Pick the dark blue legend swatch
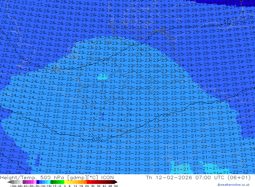The width and height of the screenshot is (255, 187). coord(38,182)
